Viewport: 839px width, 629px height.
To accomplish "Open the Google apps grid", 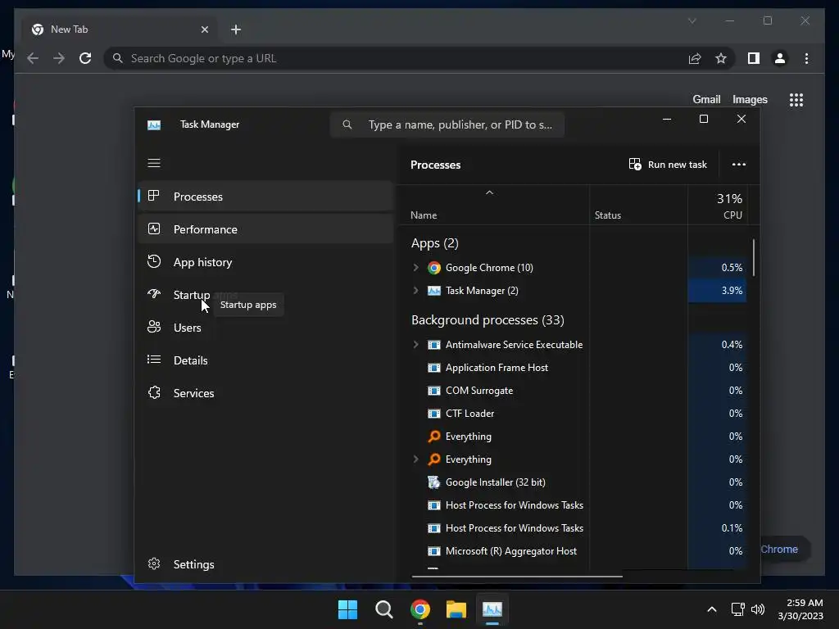I will [796, 99].
